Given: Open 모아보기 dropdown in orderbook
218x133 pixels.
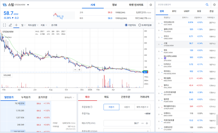Looking at the screenshot, I should click(x=69, y=97).
